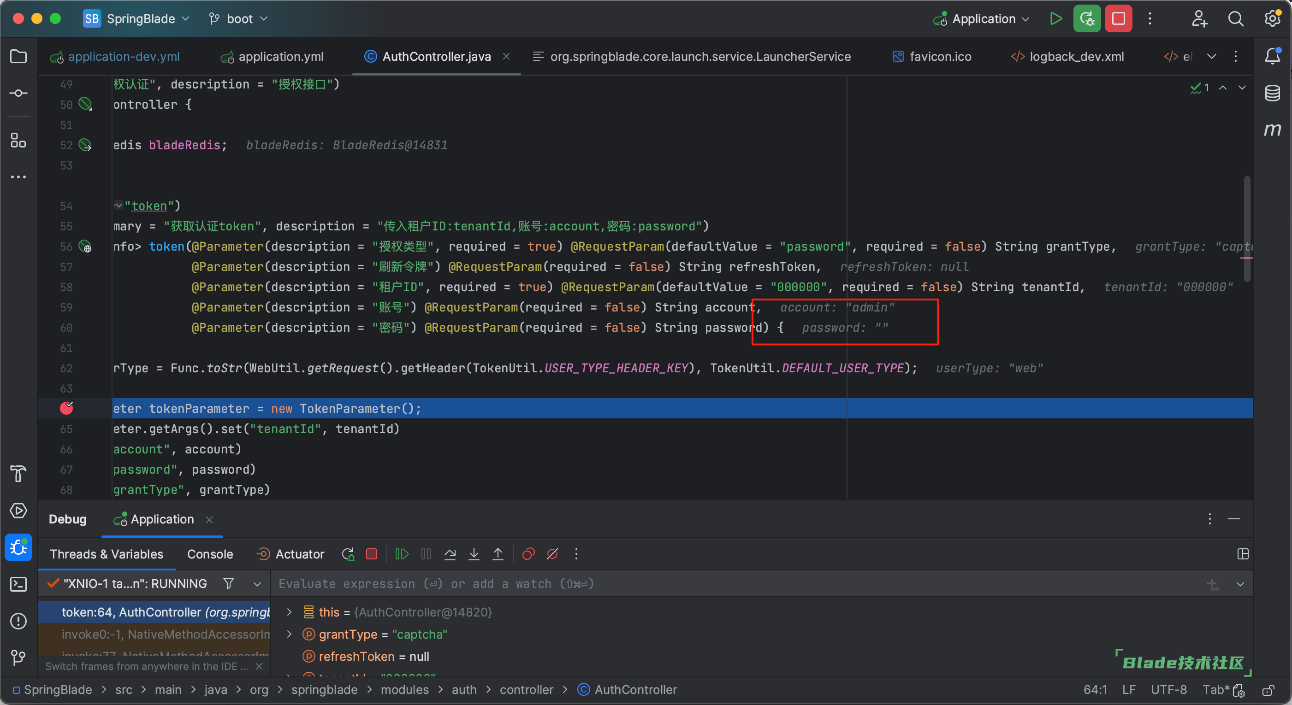Open the thread selector dropdown chevron
Viewport: 1292px width, 705px height.
[x=257, y=584]
